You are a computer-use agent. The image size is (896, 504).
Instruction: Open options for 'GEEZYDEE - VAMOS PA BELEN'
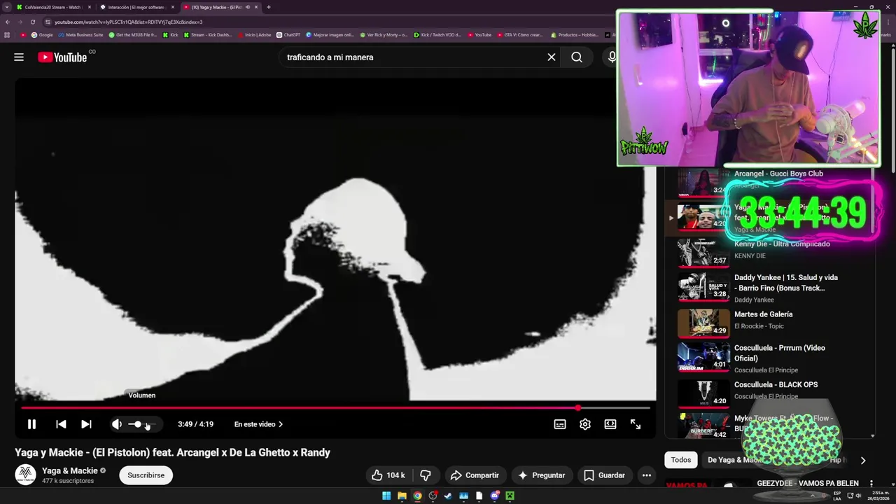(x=871, y=484)
